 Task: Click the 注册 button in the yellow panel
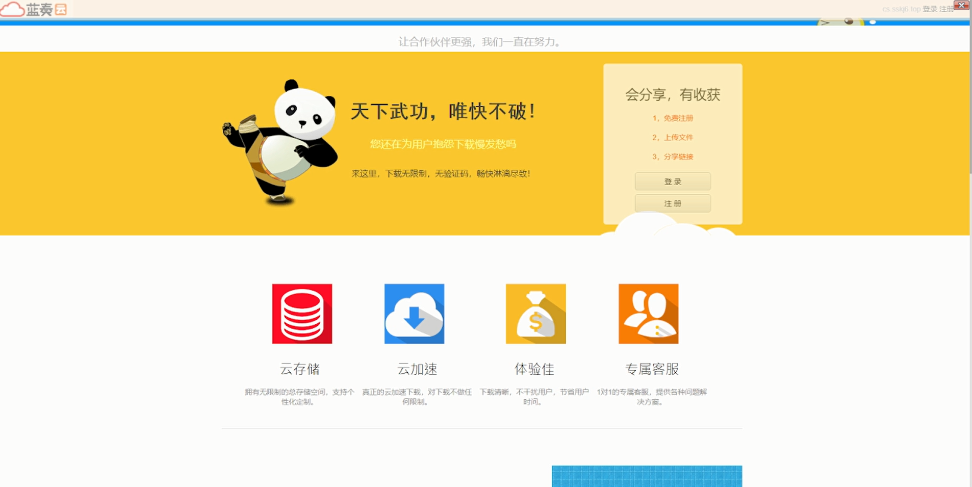point(672,203)
